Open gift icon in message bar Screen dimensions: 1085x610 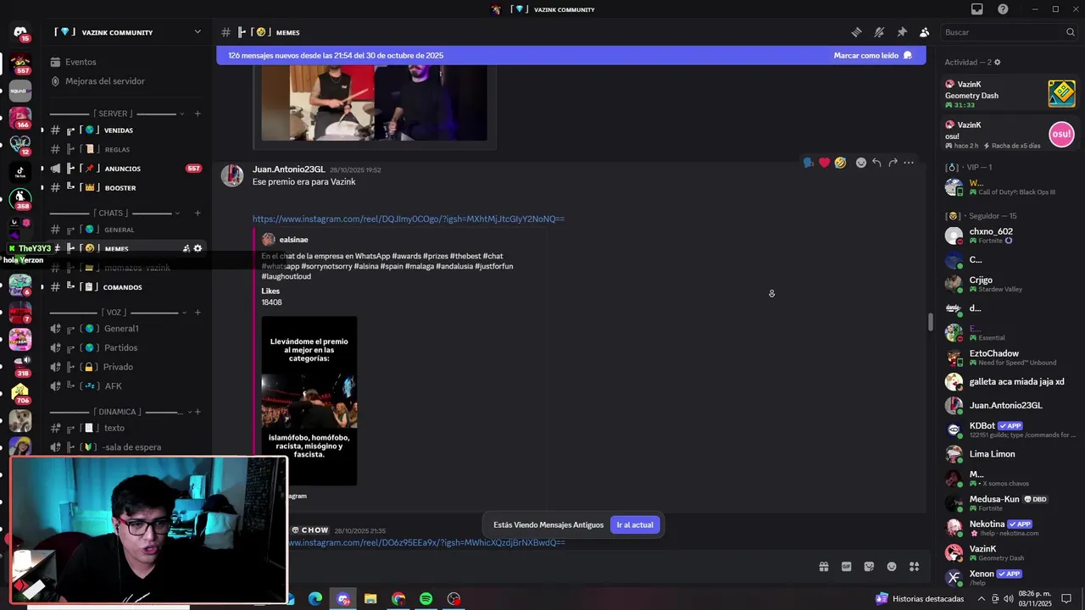(x=823, y=567)
